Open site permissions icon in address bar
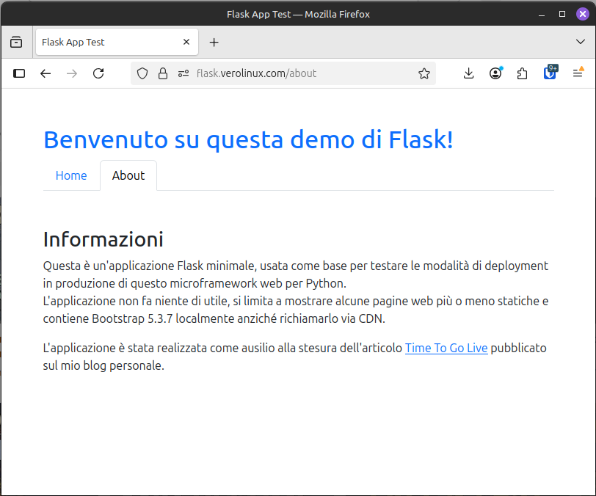This screenshot has height=496, width=596. [x=183, y=73]
